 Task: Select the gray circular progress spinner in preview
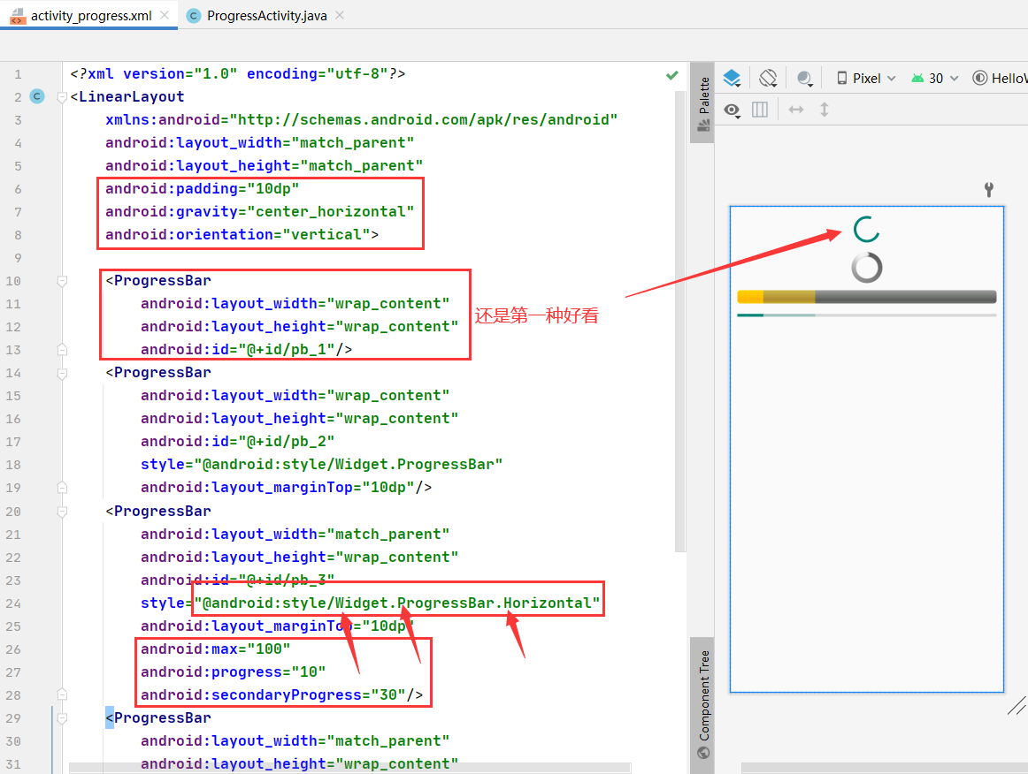click(x=867, y=268)
